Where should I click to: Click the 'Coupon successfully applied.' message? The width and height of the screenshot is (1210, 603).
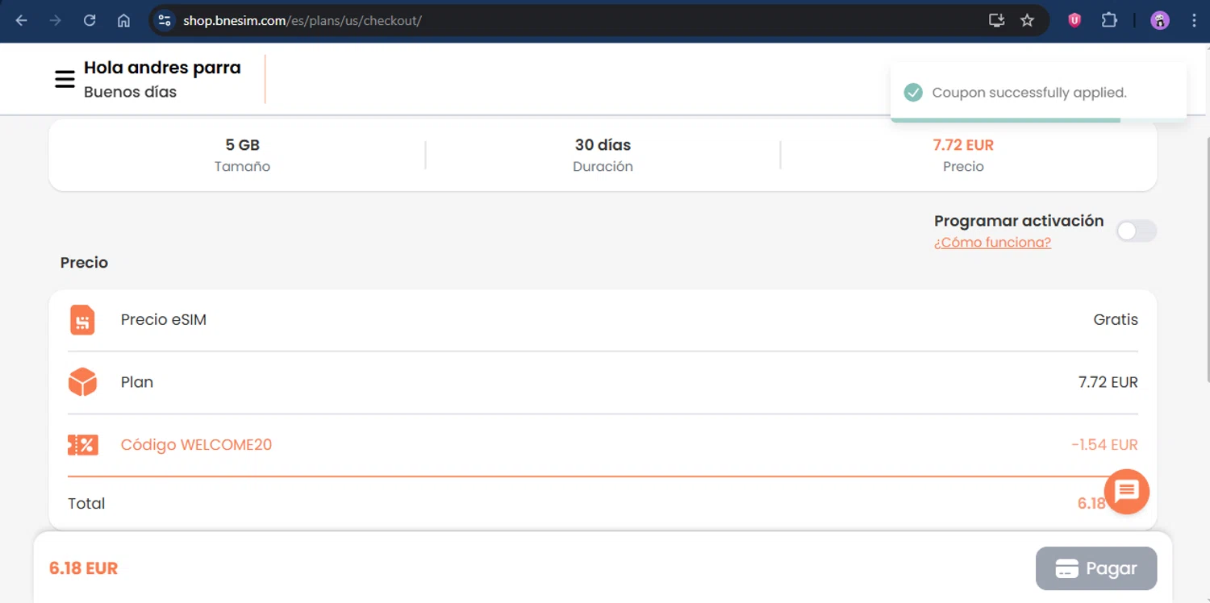(x=1029, y=93)
